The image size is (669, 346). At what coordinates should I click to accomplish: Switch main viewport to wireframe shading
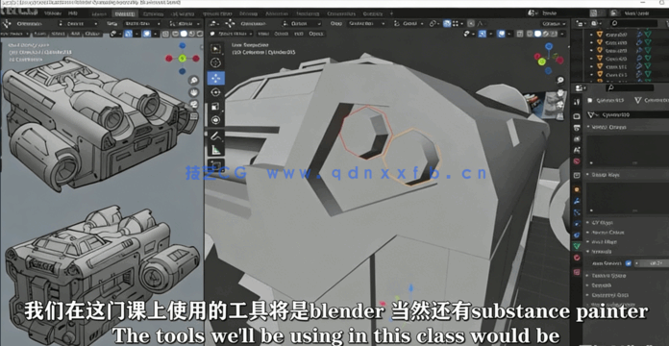pos(531,34)
